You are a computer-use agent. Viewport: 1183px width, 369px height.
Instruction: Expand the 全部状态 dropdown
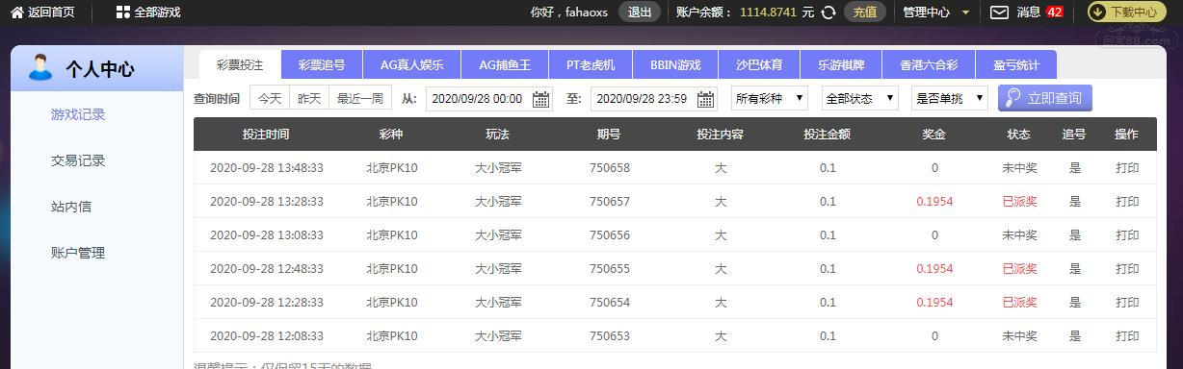(859, 98)
